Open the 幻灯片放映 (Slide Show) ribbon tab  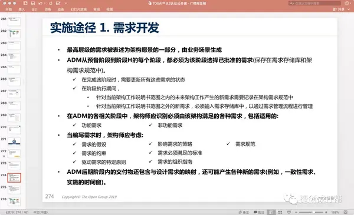(78, 9)
